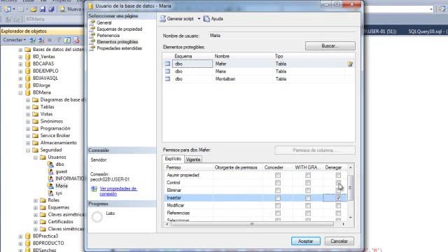Collapse the BDMaria database node
The width and height of the screenshot is (448, 252).
click(x=20, y=92)
